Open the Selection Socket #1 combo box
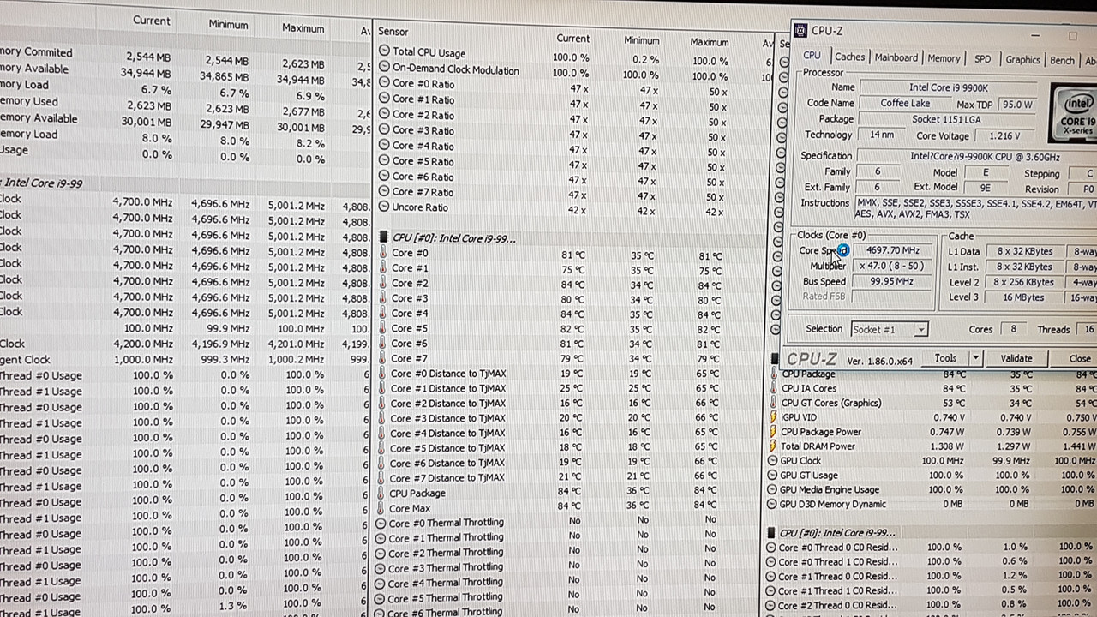 889,329
